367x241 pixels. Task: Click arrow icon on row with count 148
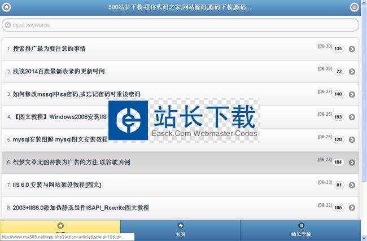coord(352,94)
